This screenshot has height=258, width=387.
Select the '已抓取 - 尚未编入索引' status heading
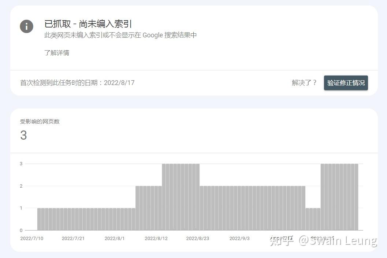[88, 23]
